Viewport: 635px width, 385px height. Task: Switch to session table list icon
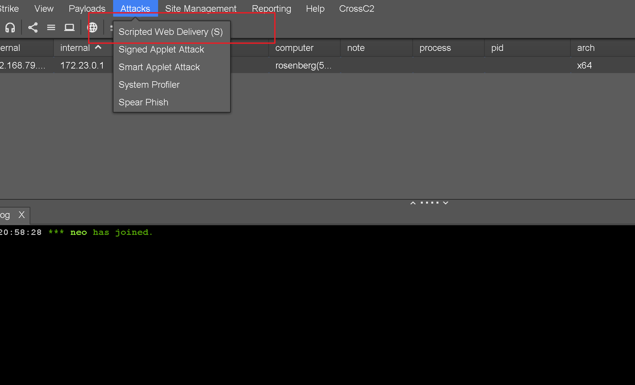(x=51, y=28)
